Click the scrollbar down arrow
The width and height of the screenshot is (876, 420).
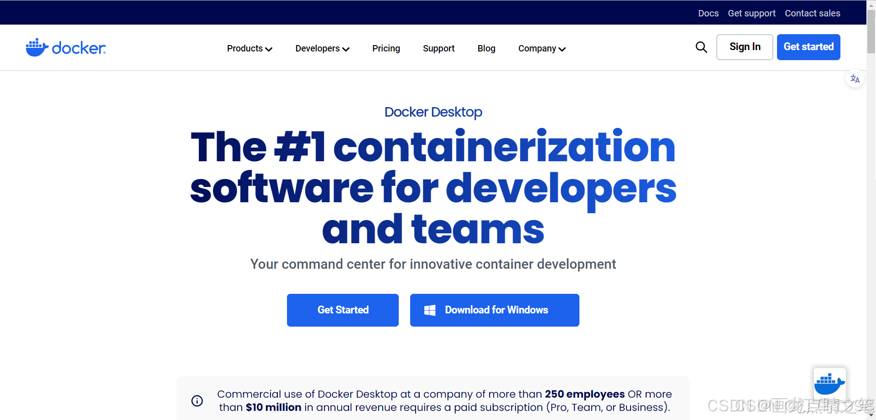tap(871, 415)
